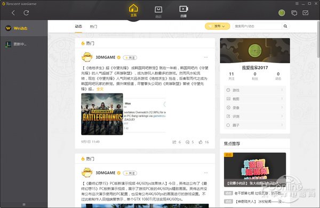Screen dimensions: 320x208
Task: Click the profile avatar in banner card
Action: click(255, 50)
